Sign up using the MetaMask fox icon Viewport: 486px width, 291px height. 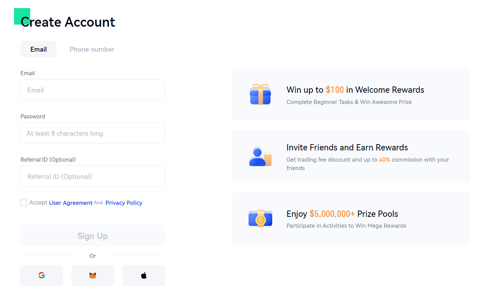click(x=92, y=275)
